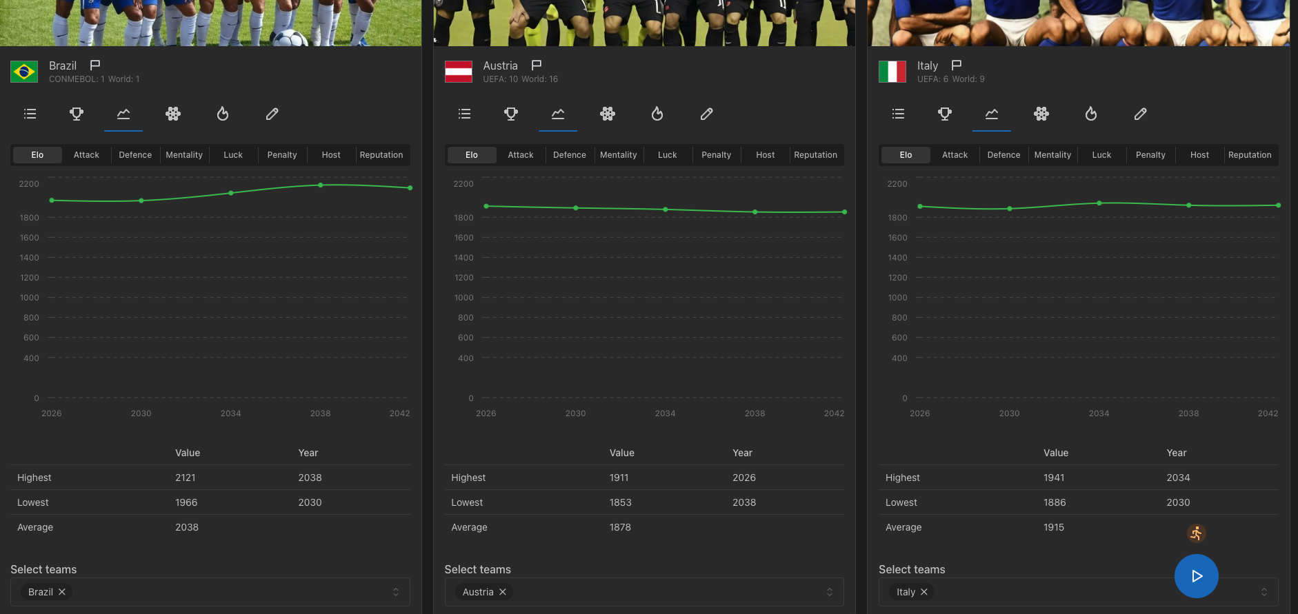This screenshot has width=1298, height=614.
Task: Click Austria lowest value 1853 cell
Action: point(621,502)
